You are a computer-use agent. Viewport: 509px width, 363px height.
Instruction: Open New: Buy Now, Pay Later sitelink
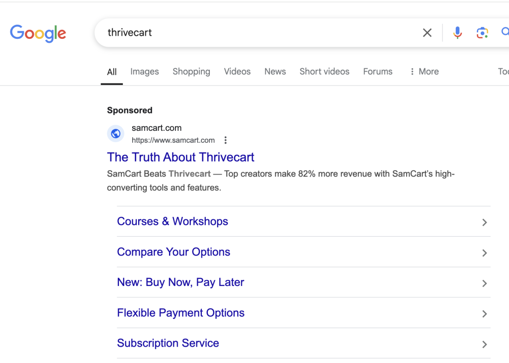(x=180, y=282)
